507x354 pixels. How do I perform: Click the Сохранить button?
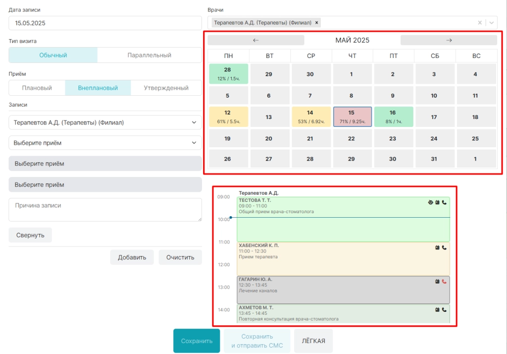pyautogui.click(x=197, y=341)
